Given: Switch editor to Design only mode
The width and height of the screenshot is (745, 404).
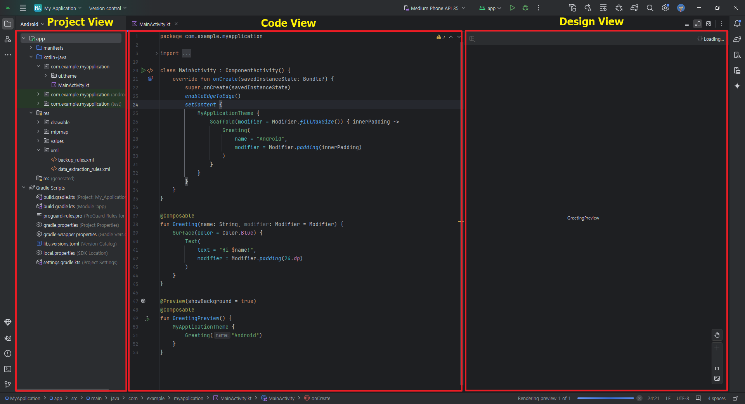Looking at the screenshot, I should [x=709, y=24].
